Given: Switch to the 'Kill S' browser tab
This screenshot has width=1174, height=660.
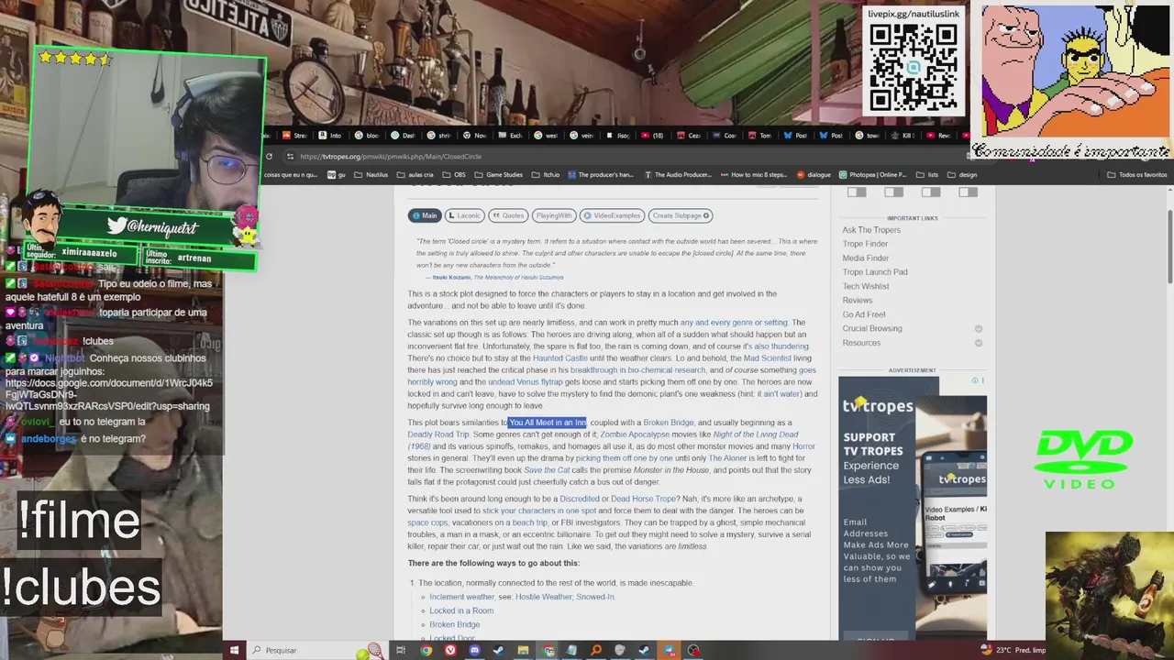Looking at the screenshot, I should (902, 136).
